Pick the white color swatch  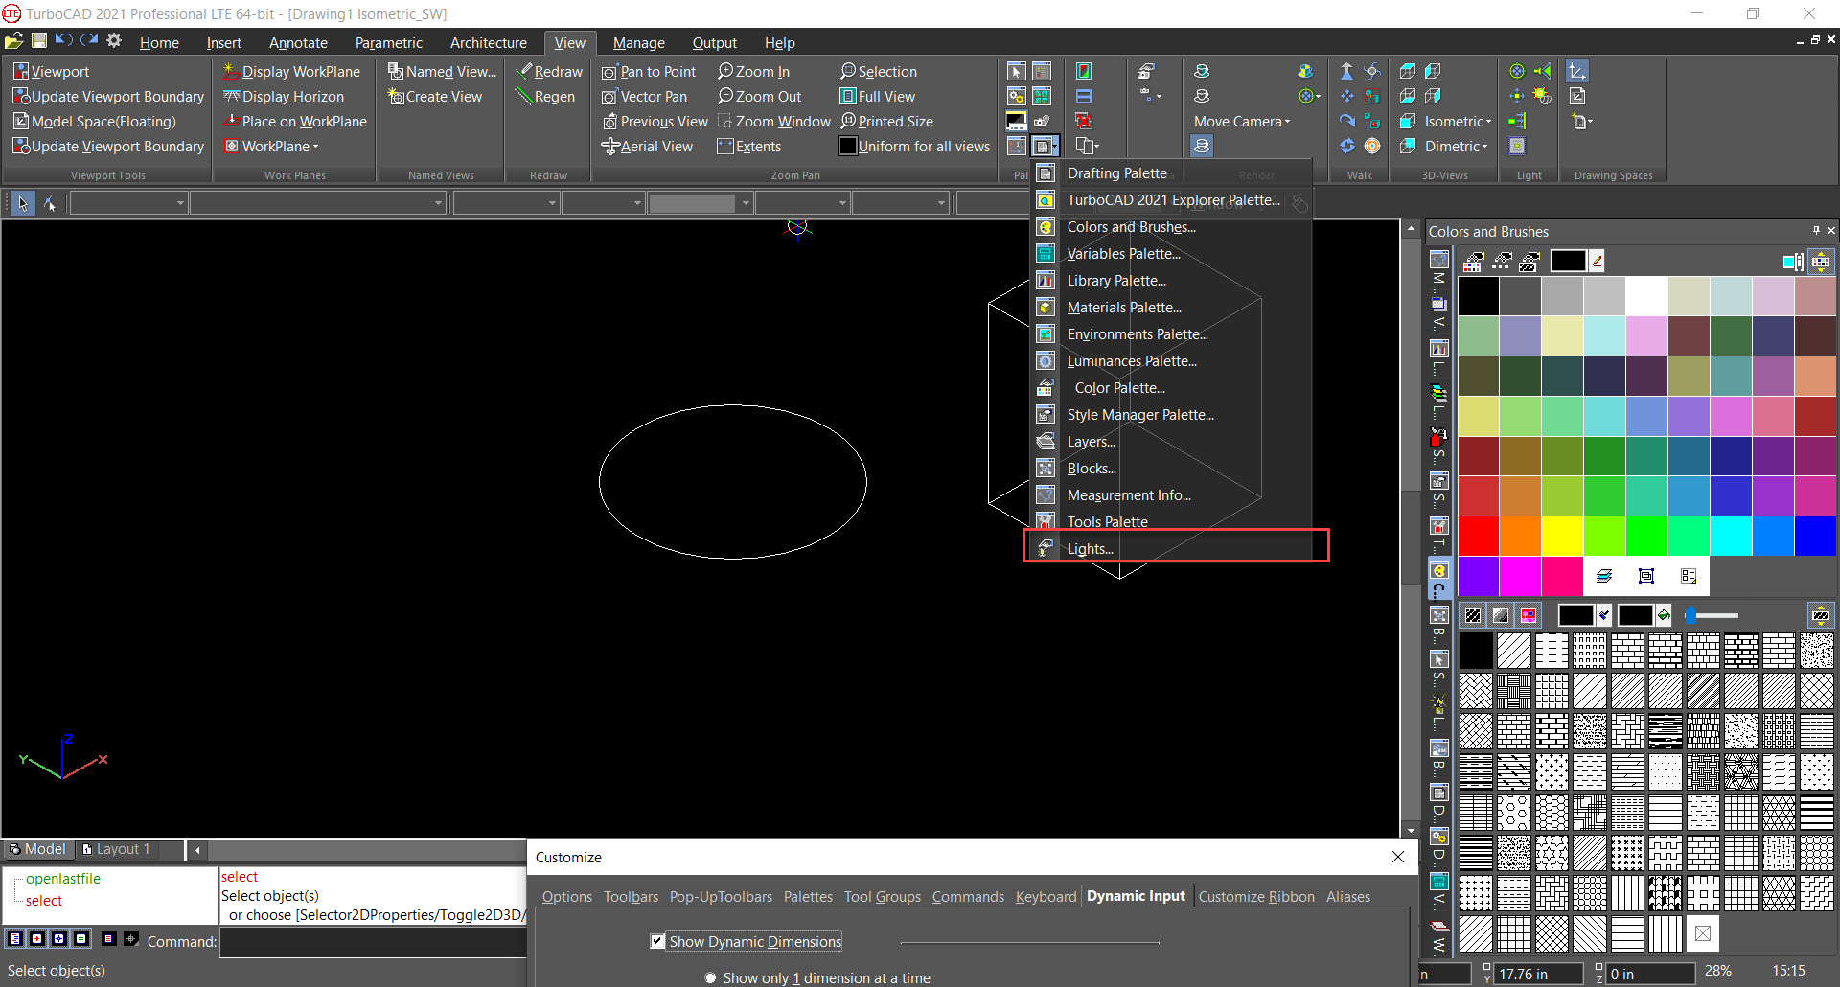tap(1646, 296)
